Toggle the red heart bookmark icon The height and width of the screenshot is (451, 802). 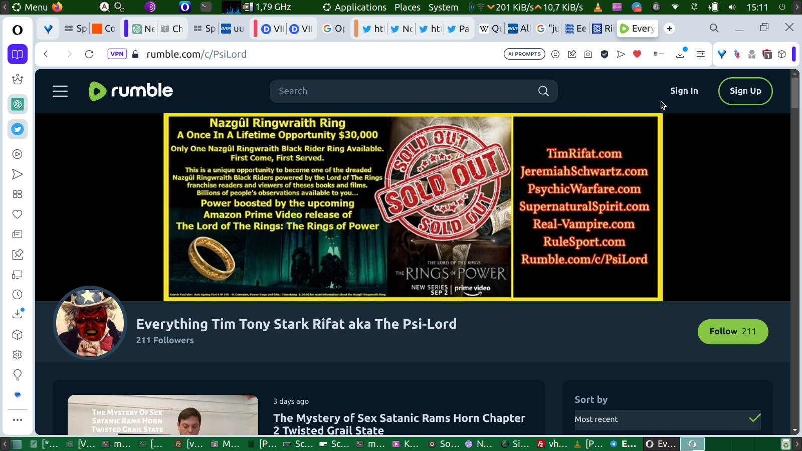point(637,54)
